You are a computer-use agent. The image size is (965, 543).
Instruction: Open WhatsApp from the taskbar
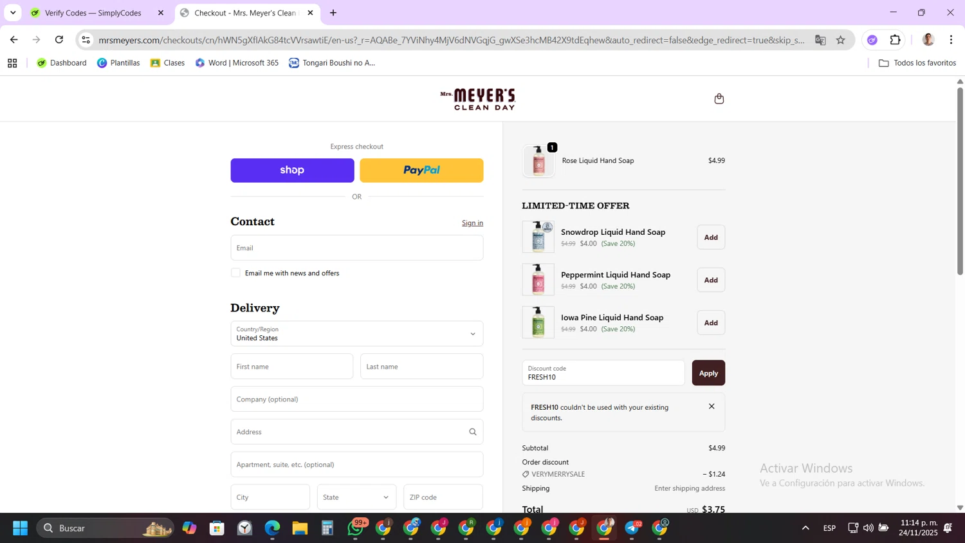(x=356, y=528)
